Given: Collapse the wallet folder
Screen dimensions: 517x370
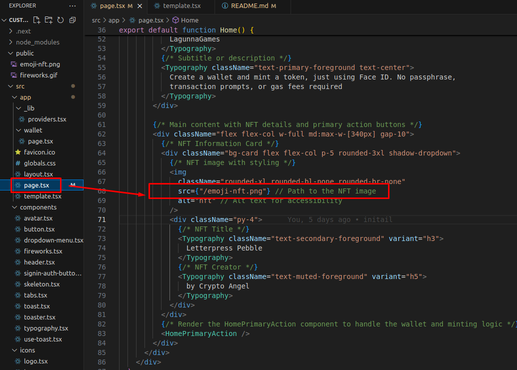Looking at the screenshot, I should click(41, 130).
